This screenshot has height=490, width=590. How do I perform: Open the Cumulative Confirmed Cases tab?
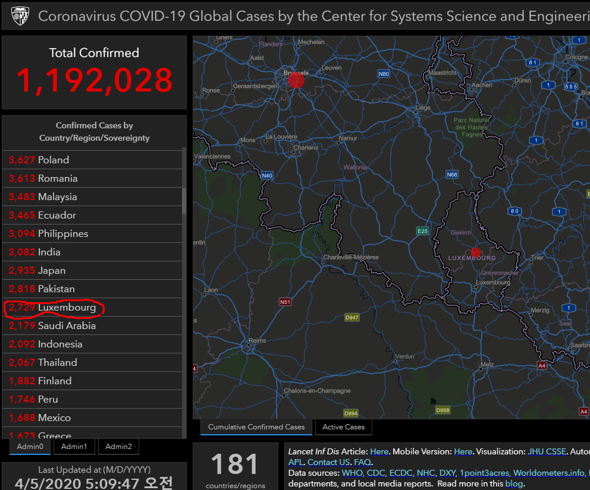click(256, 427)
